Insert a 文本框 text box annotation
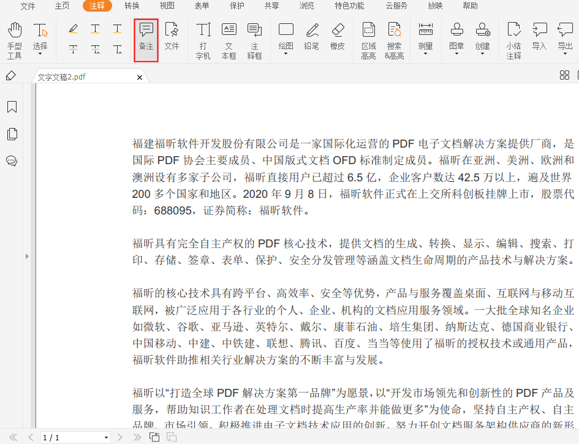This screenshot has width=579, height=444. pyautogui.click(x=229, y=40)
